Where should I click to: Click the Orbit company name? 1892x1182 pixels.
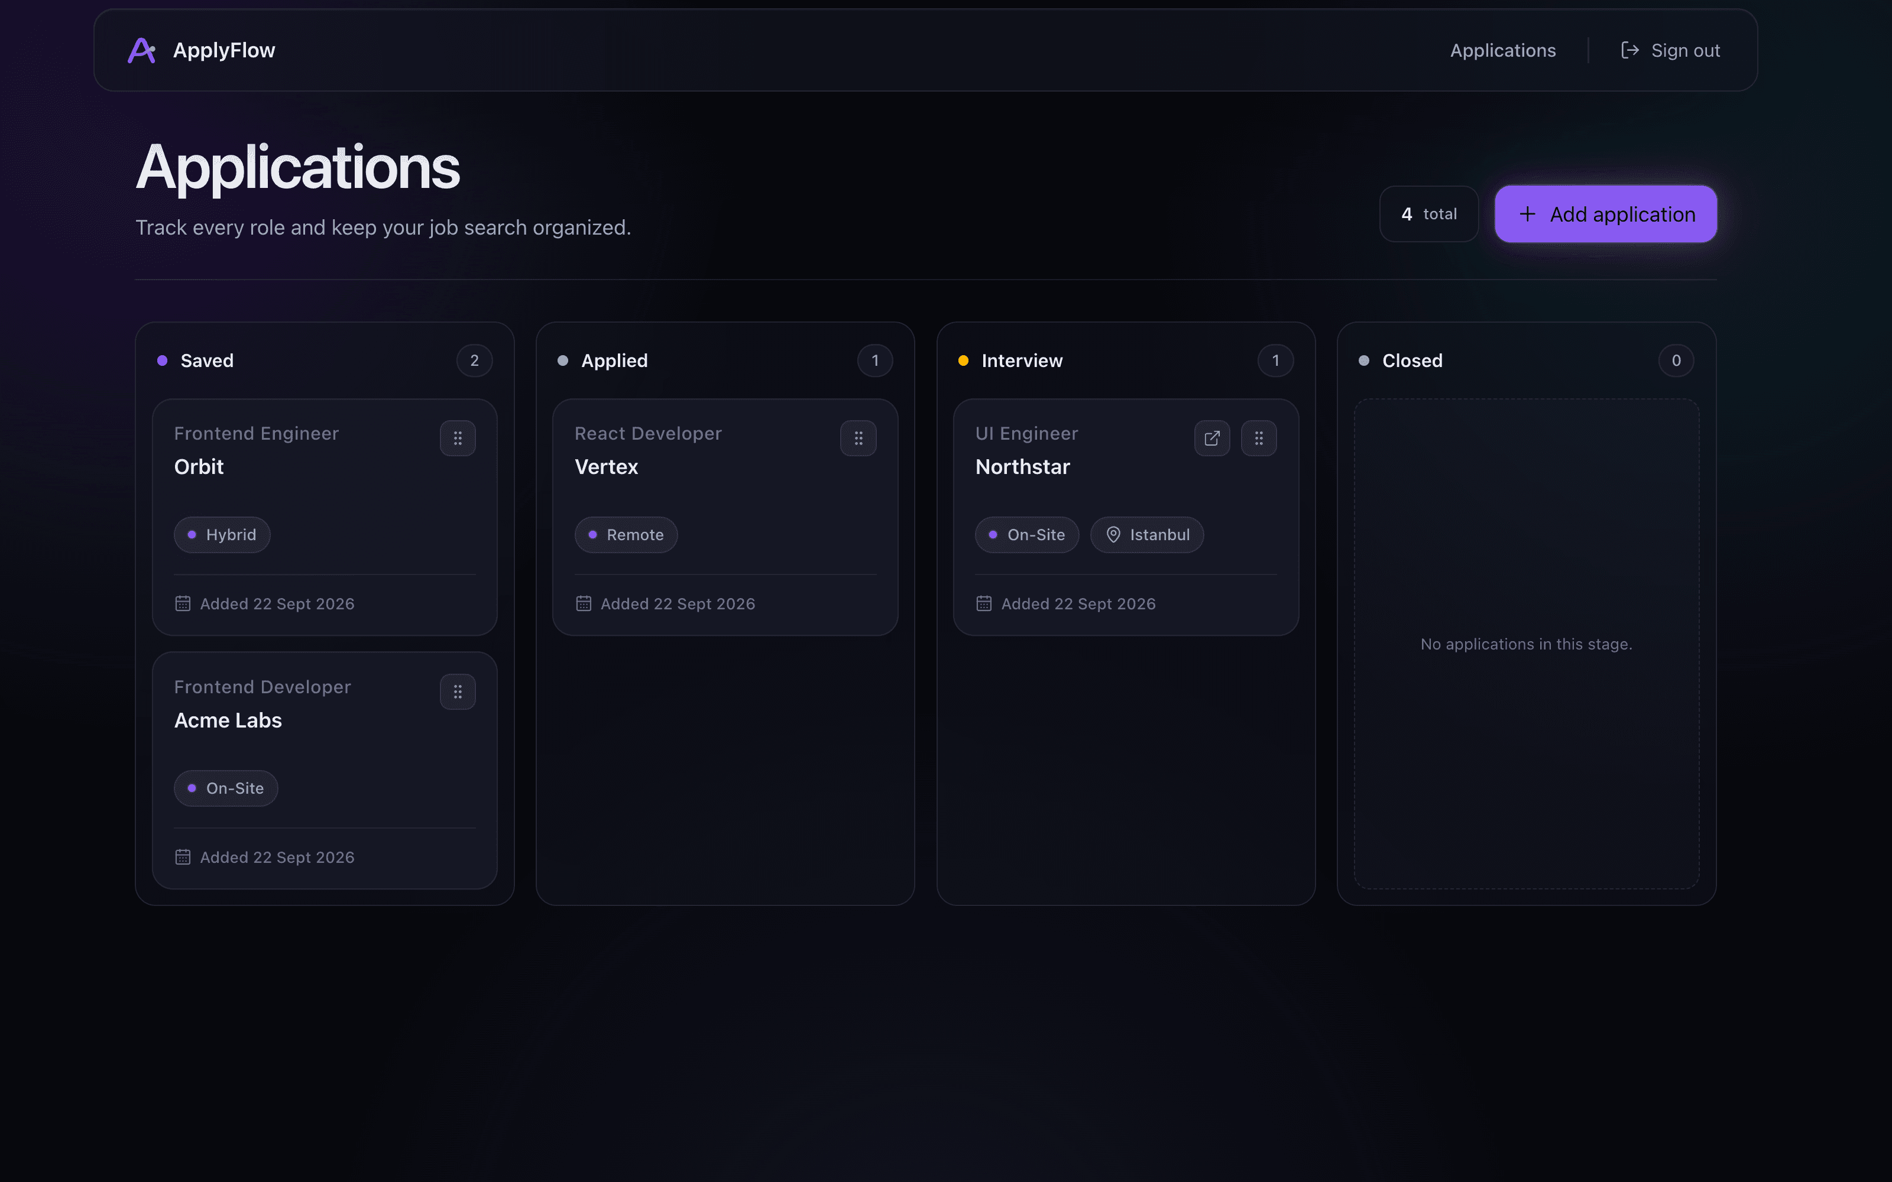point(199,467)
